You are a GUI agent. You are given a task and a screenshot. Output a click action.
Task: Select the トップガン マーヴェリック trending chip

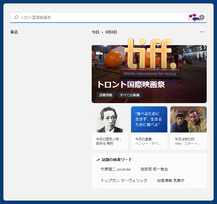point(124,181)
